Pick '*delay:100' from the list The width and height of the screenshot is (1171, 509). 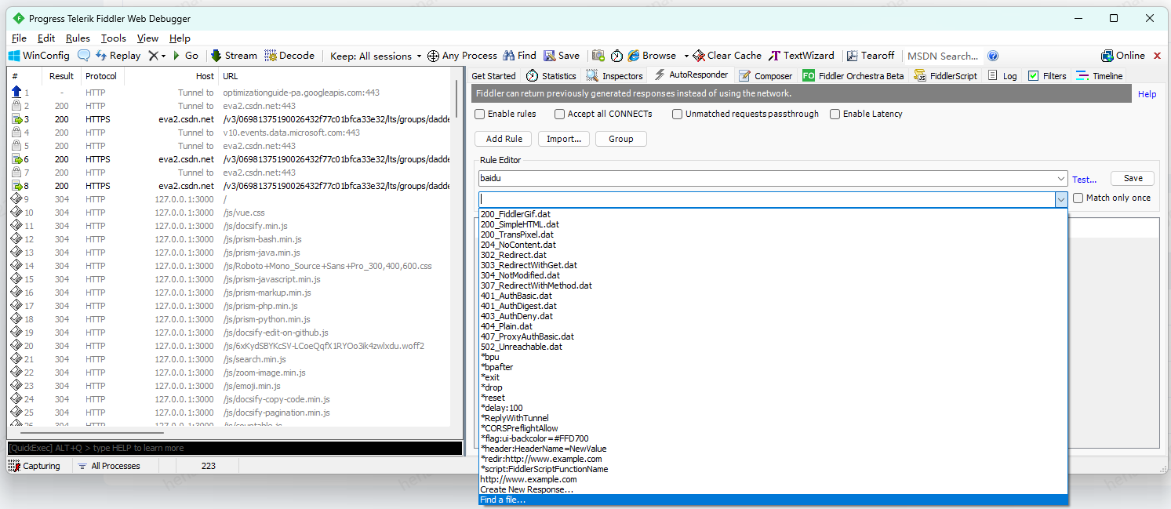click(773, 408)
